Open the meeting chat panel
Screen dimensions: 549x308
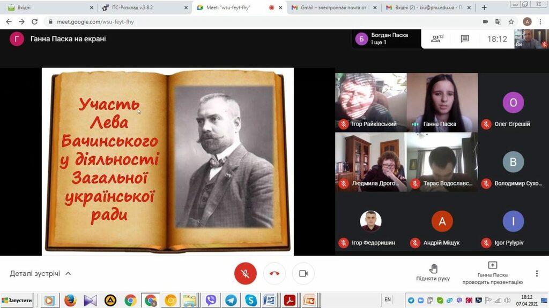(465, 39)
